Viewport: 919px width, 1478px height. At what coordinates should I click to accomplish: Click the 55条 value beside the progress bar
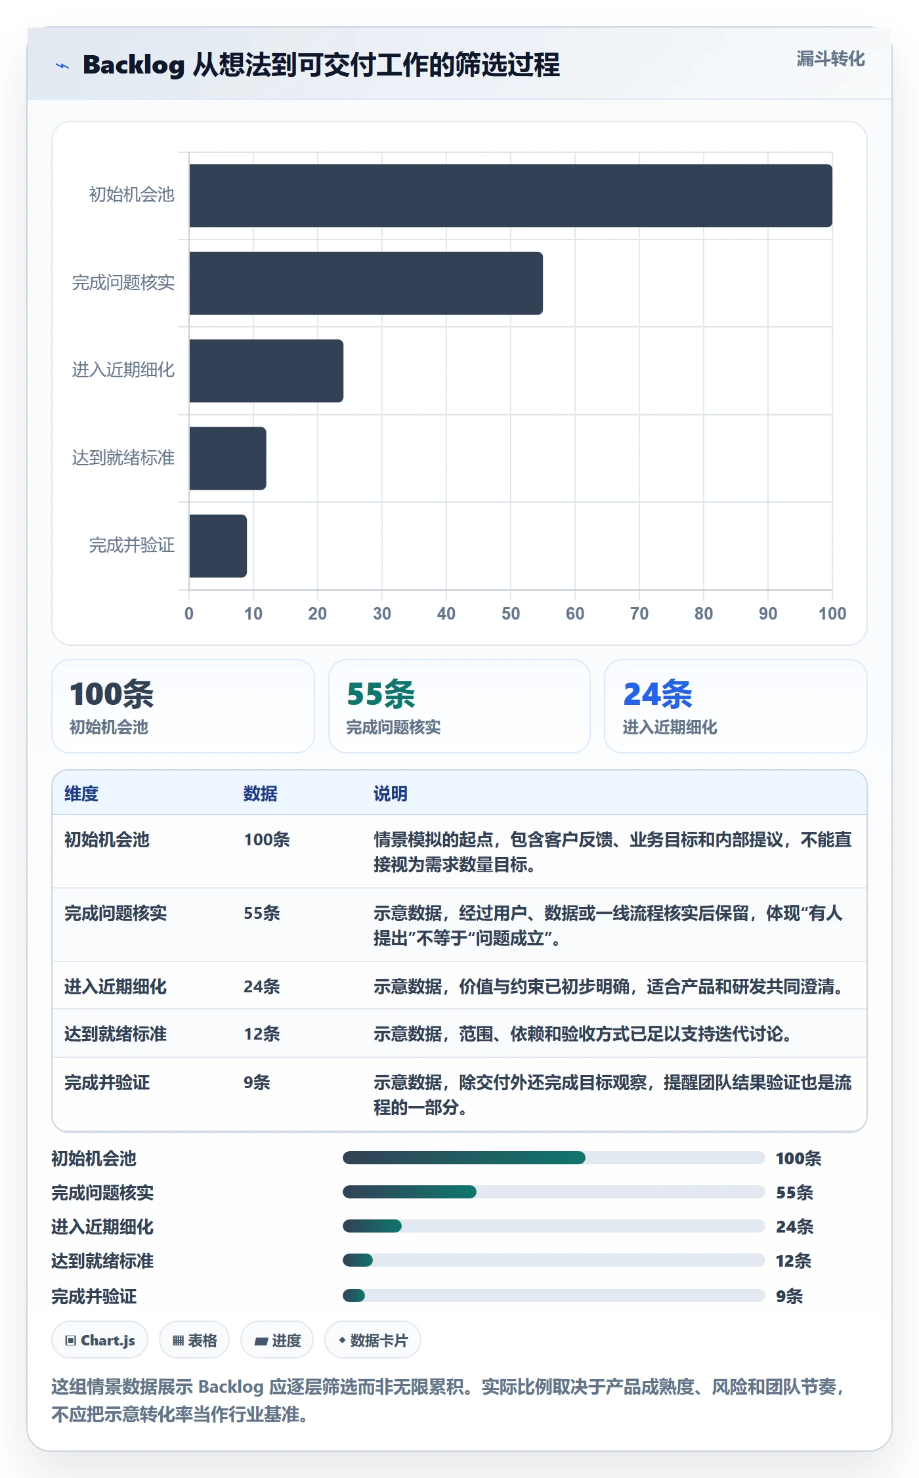click(x=795, y=1193)
